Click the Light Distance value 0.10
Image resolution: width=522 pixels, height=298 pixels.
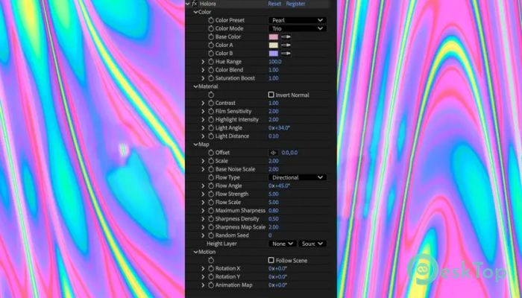274,136
